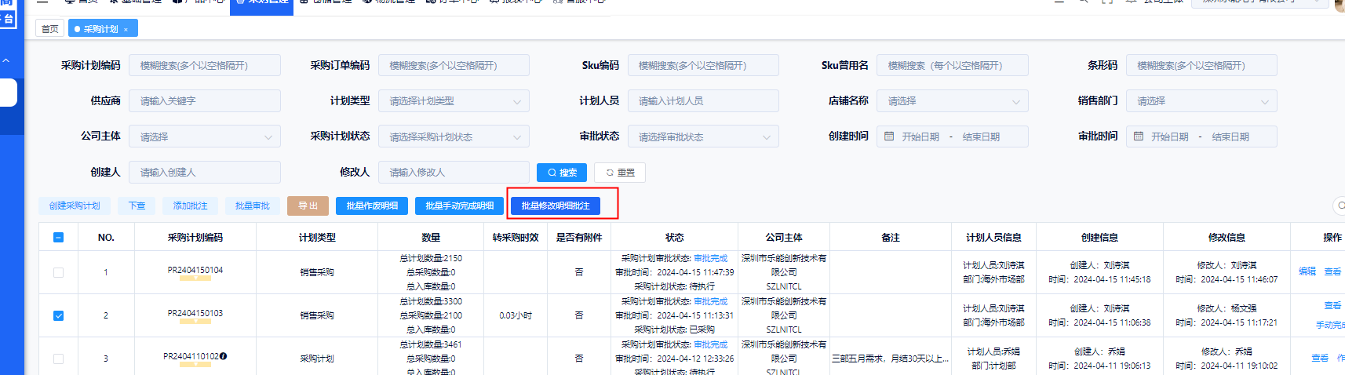Open the 审批状态 dropdown

703,137
